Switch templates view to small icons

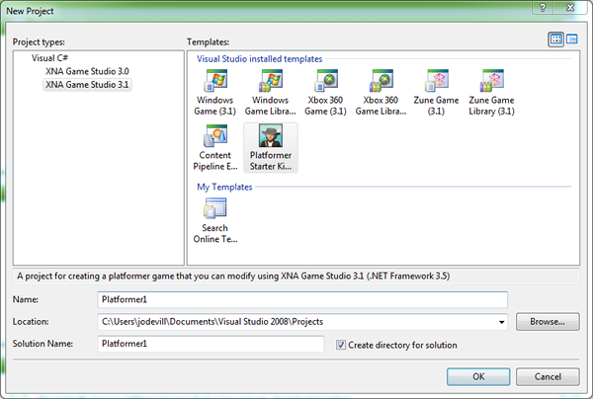click(x=572, y=39)
